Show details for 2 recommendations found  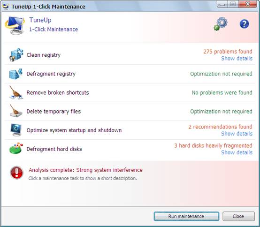237,134
